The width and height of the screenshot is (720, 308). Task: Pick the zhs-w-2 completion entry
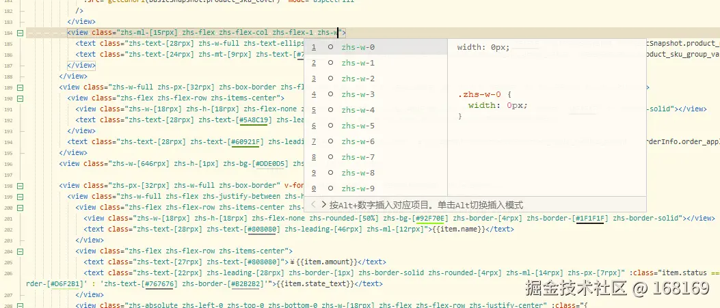click(375, 79)
